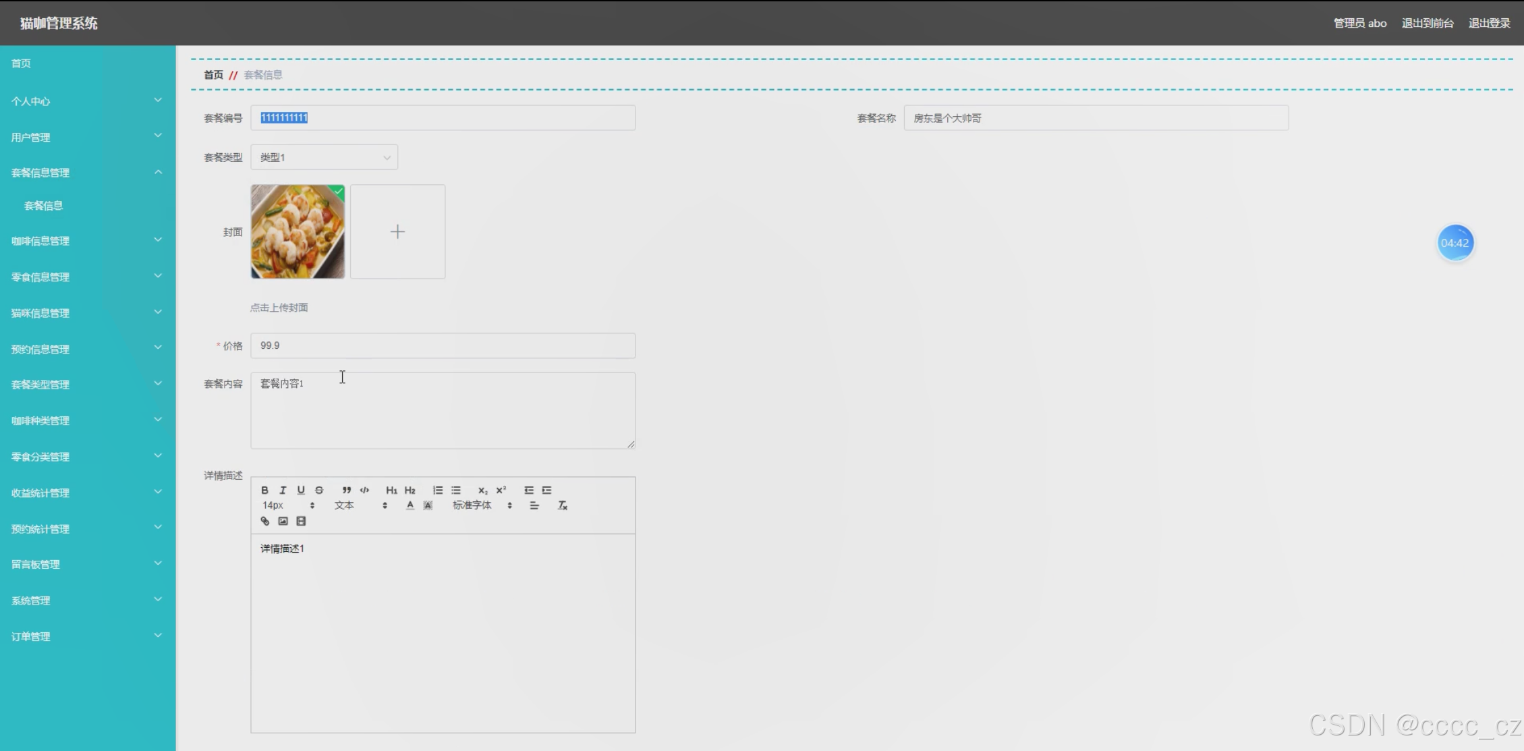Insert image into the description editor

(283, 521)
